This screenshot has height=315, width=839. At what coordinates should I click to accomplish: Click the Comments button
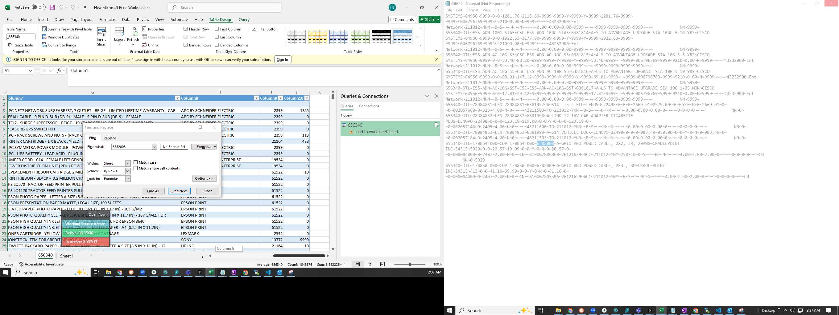click(402, 19)
